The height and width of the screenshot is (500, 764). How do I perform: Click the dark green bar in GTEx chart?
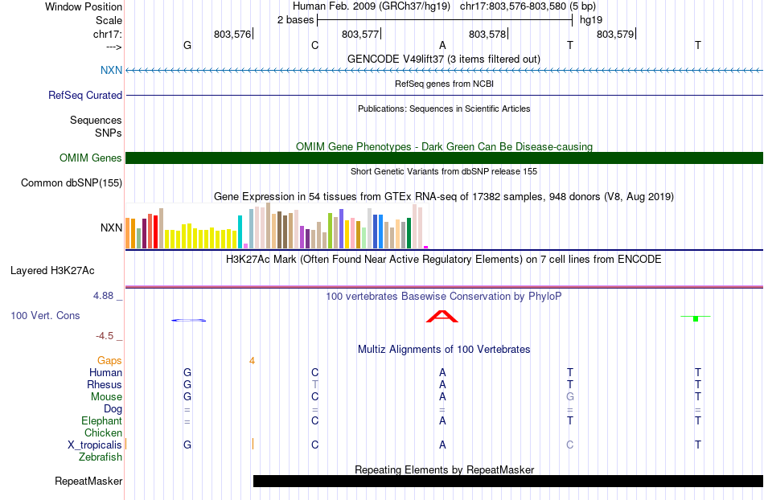pyautogui.click(x=409, y=233)
